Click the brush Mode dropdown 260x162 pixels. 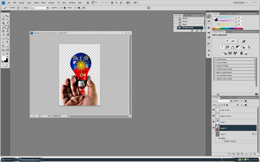pyautogui.click(x=39, y=8)
